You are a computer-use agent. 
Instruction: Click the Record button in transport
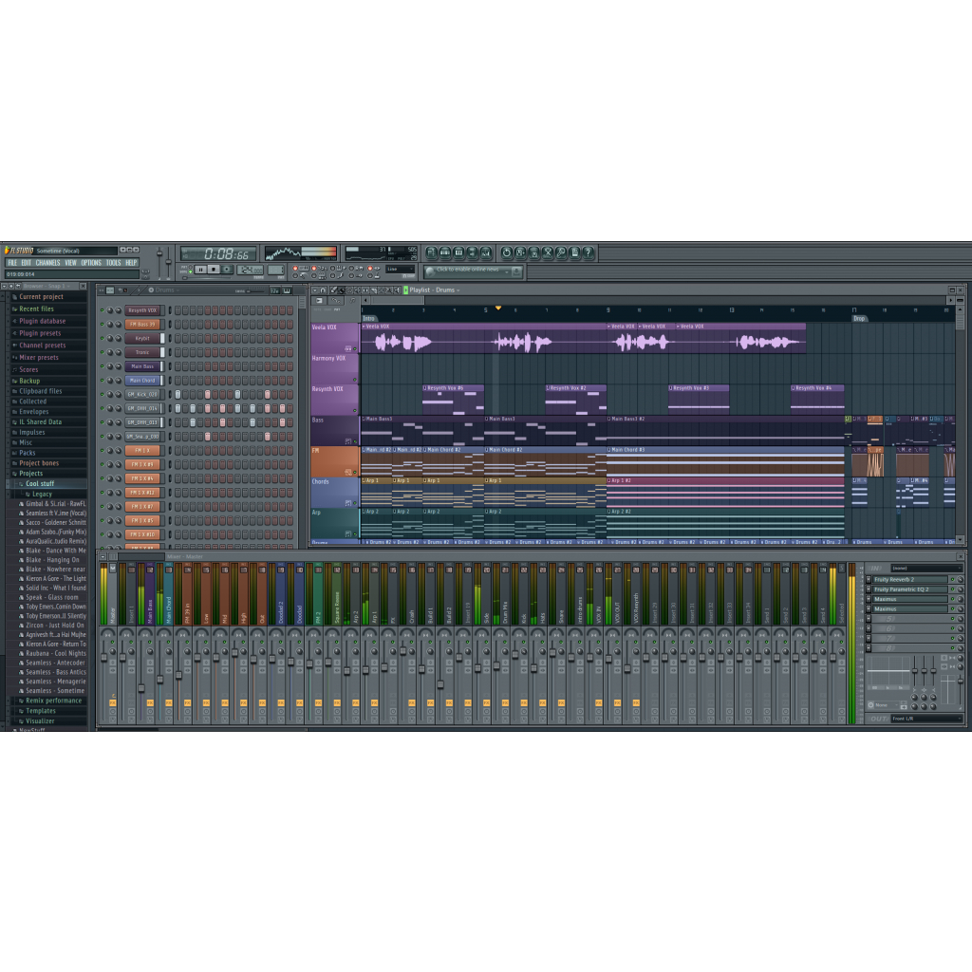pyautogui.click(x=226, y=270)
